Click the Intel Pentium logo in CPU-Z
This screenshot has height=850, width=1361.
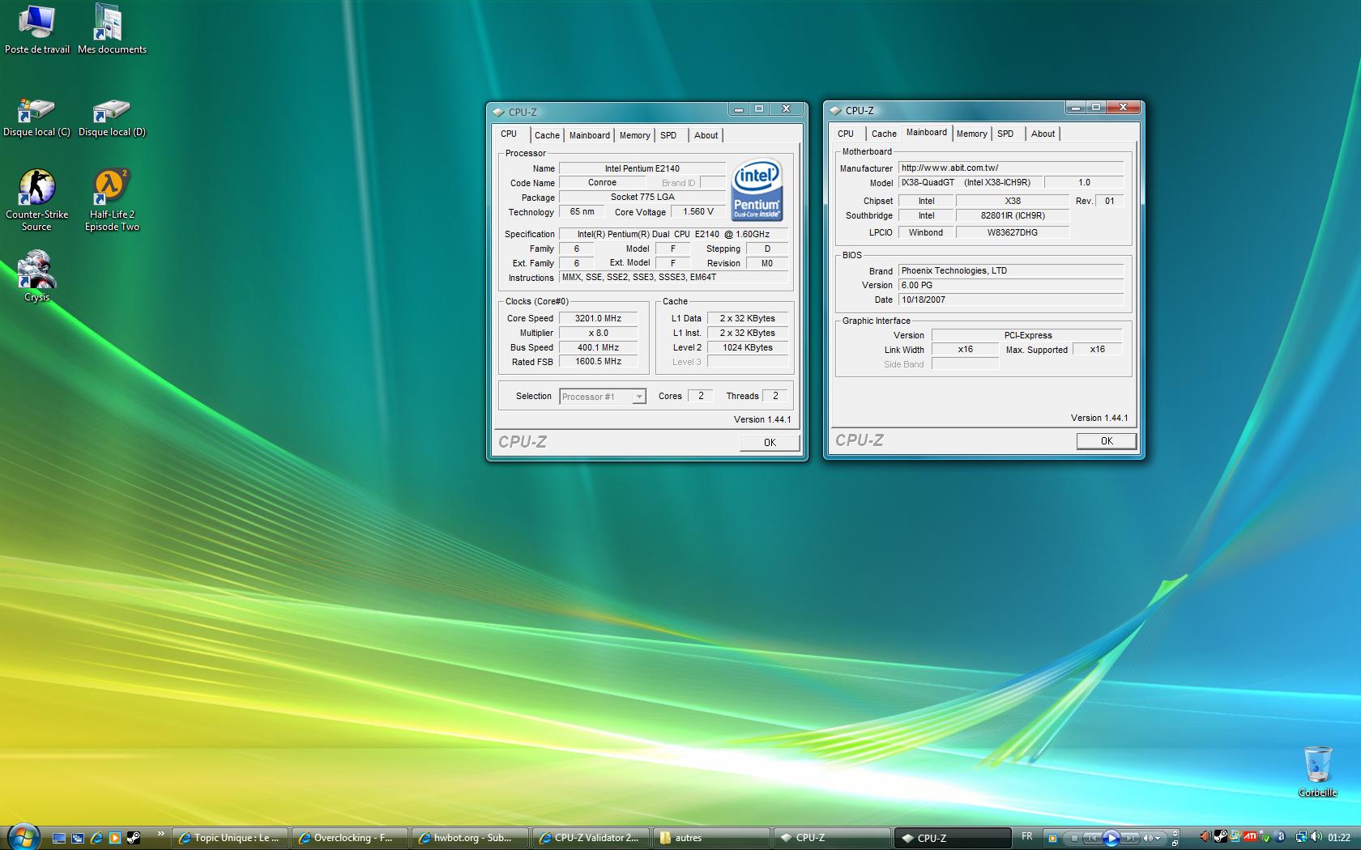pos(757,189)
